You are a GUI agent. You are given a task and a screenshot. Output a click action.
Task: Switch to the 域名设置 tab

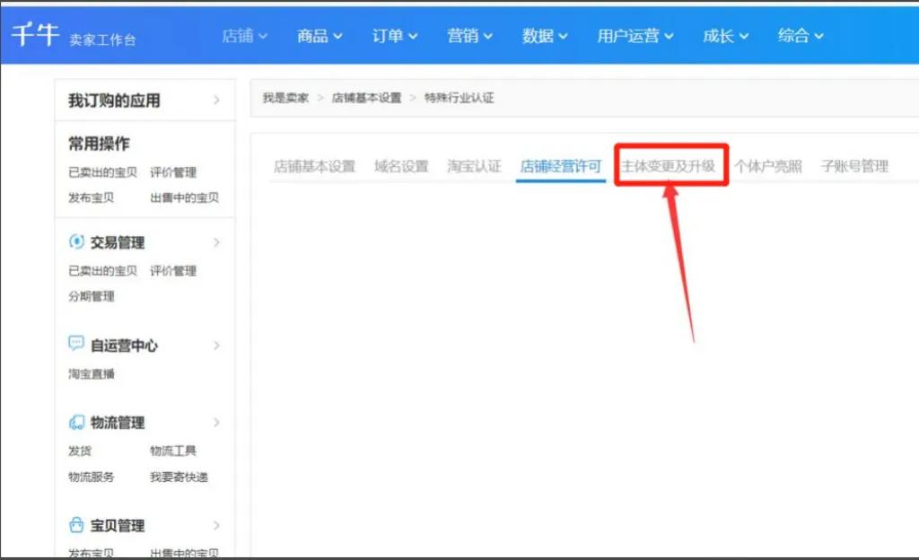point(400,166)
